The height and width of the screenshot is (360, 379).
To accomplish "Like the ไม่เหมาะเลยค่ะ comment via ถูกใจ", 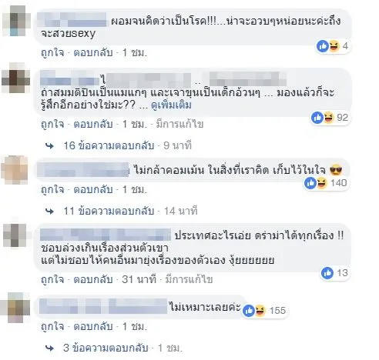I will pyautogui.click(x=52, y=327).
